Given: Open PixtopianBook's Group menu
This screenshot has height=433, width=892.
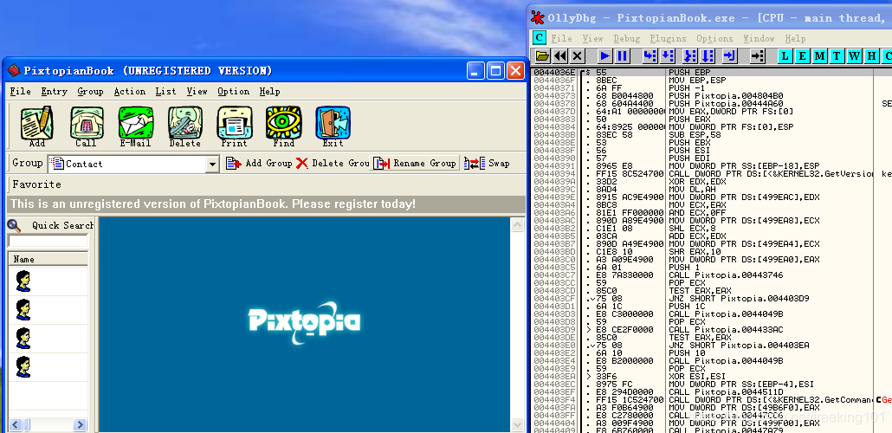Looking at the screenshot, I should (90, 91).
